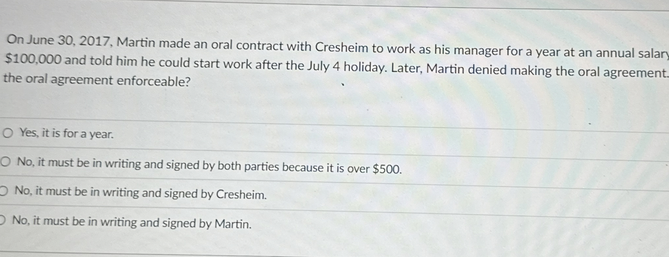
Task: Click the $500 mention in the second option
Action: (x=387, y=168)
